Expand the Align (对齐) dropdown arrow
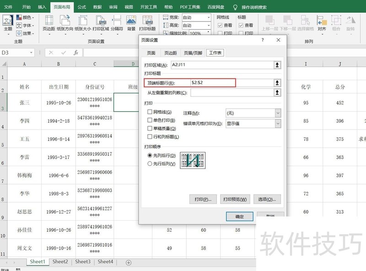This screenshot has height=271, width=366. click(323, 34)
